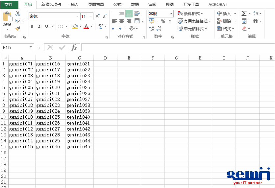Switch to the 页面布局 tab
This screenshot has height=188, width=275.
point(96,4)
